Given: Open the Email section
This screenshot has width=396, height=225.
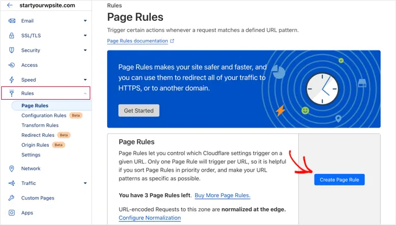Looking at the screenshot, I should coord(27,21).
